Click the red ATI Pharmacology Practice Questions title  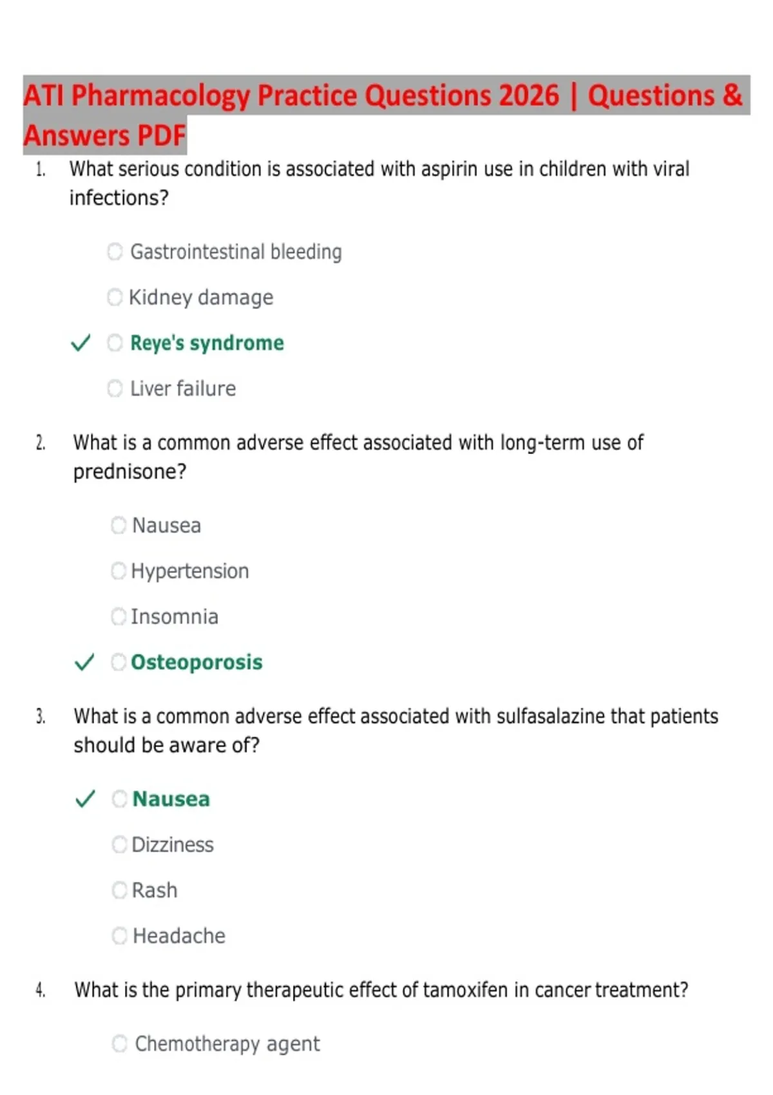pos(383,115)
